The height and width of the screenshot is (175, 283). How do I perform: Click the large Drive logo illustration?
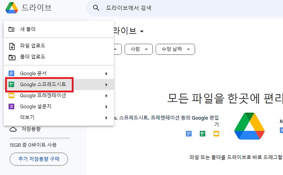(249, 126)
